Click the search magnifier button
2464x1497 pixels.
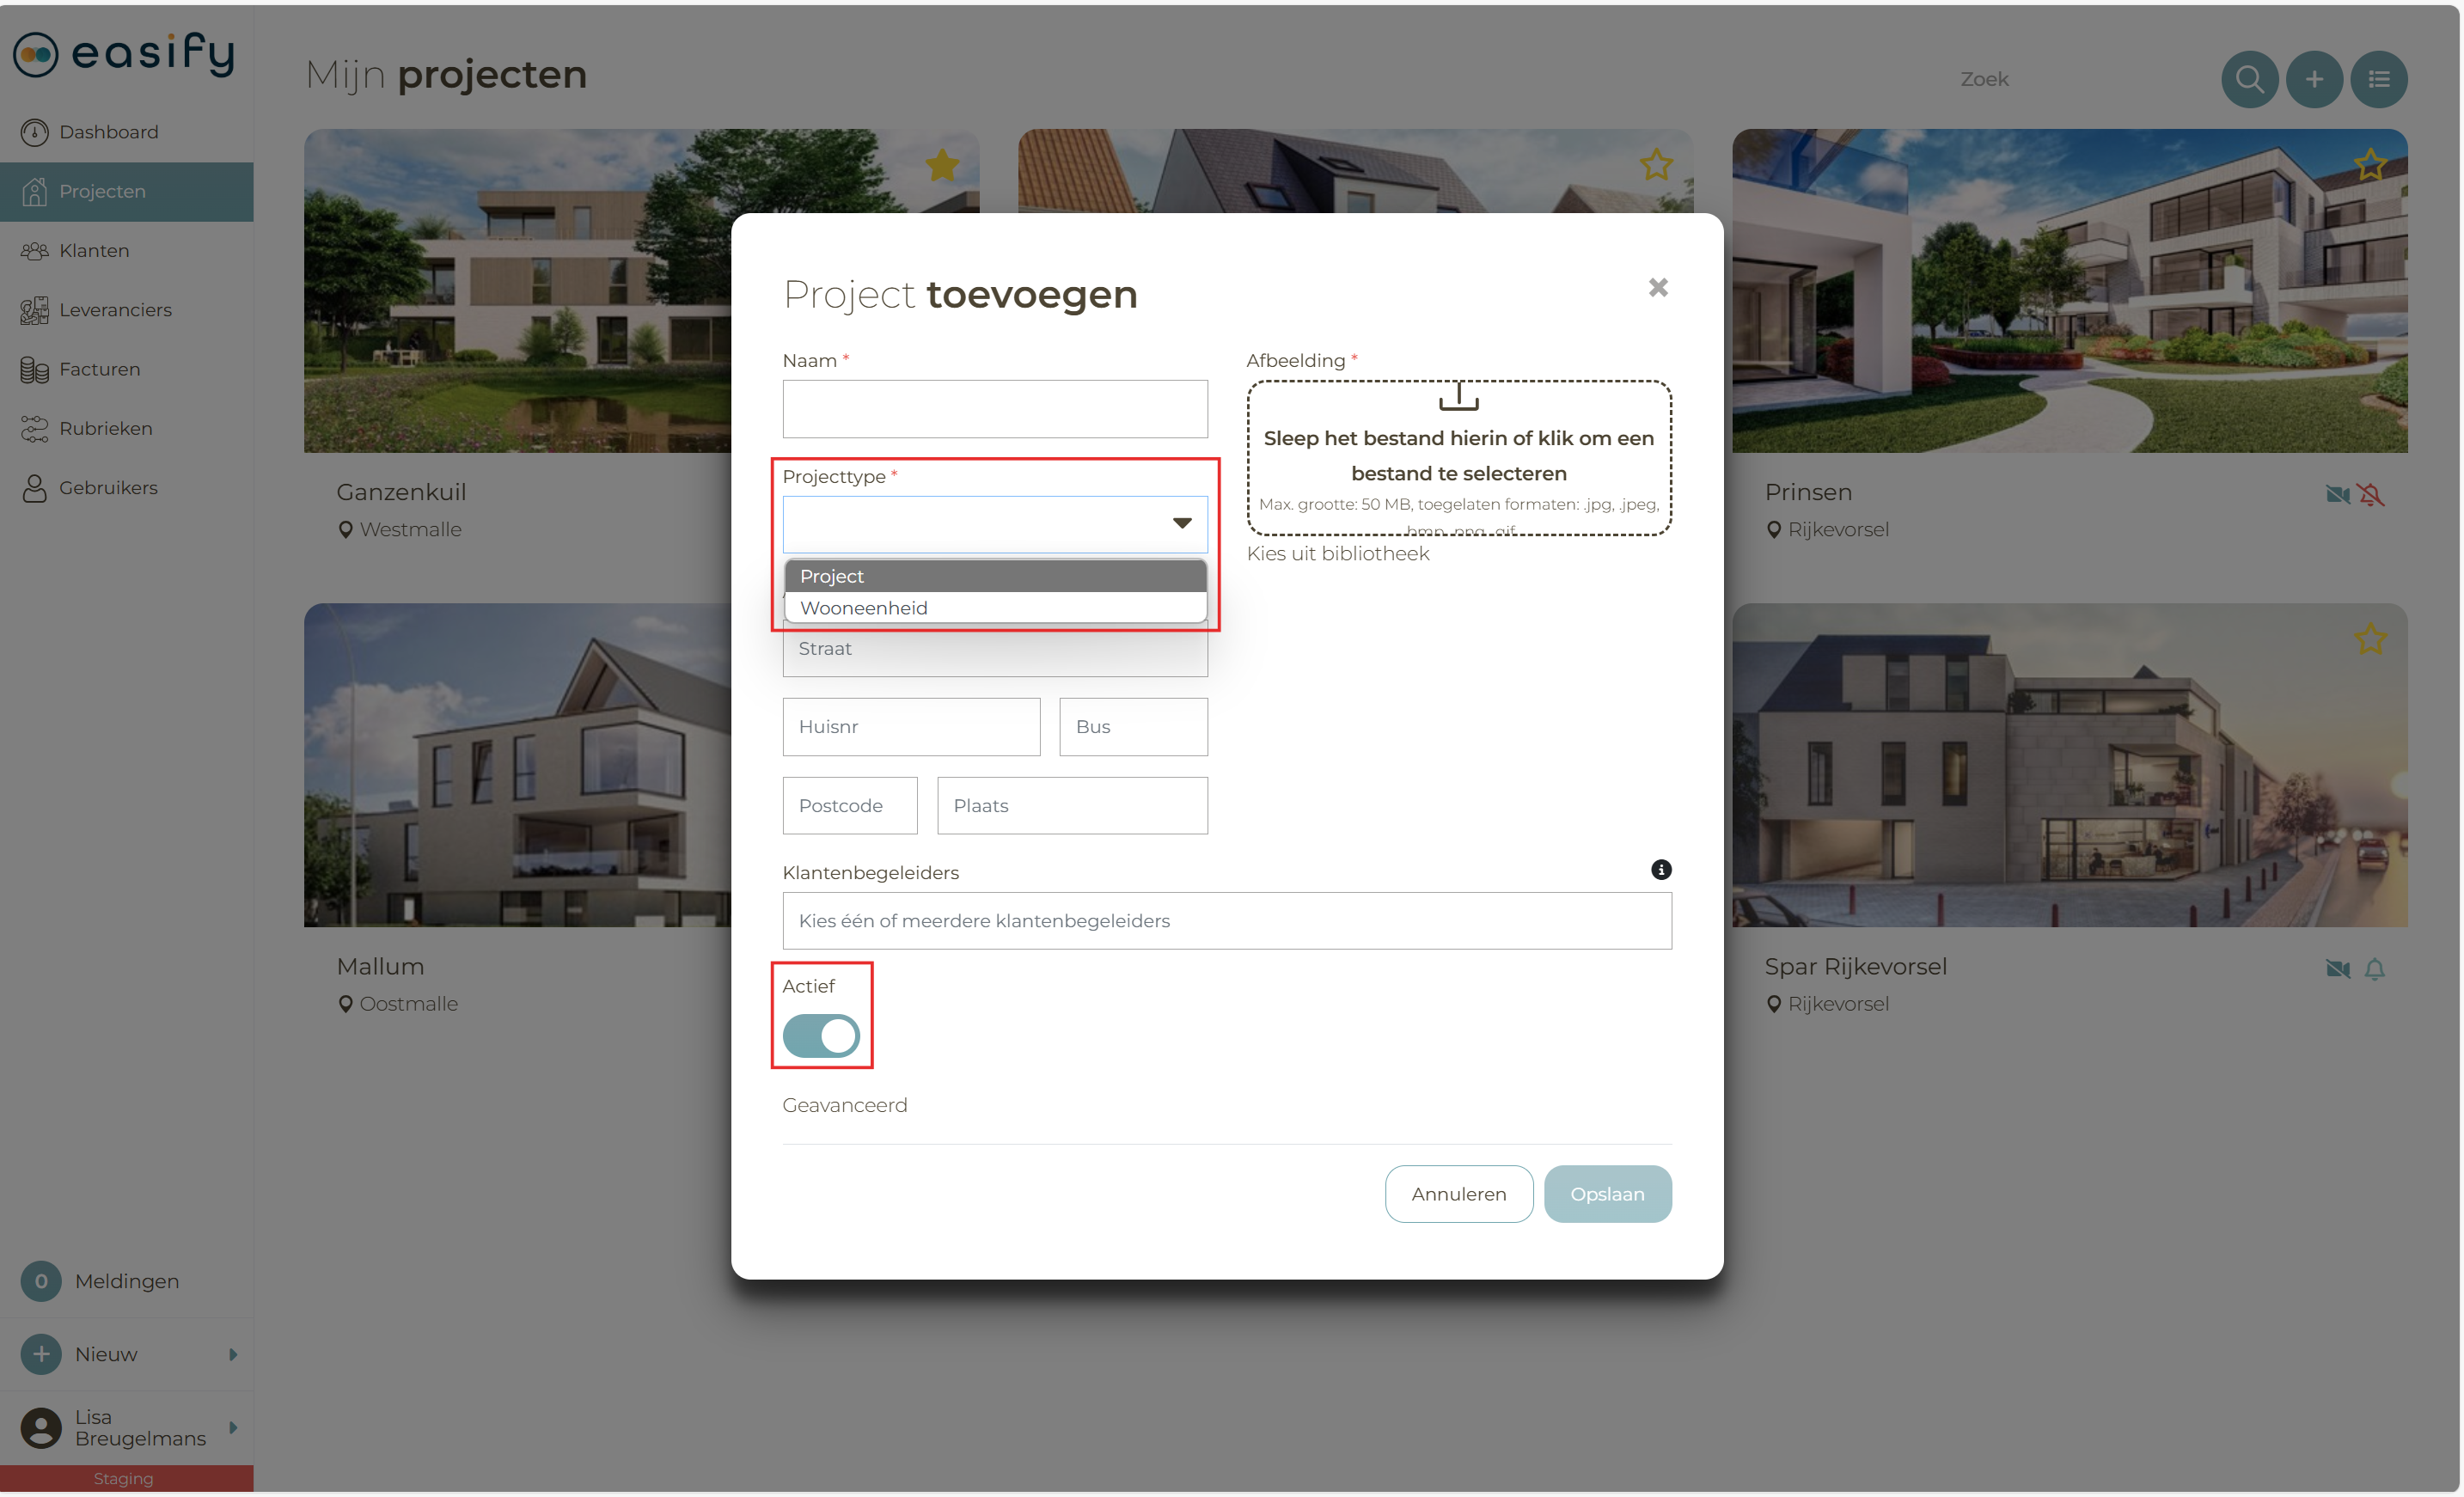click(2250, 79)
